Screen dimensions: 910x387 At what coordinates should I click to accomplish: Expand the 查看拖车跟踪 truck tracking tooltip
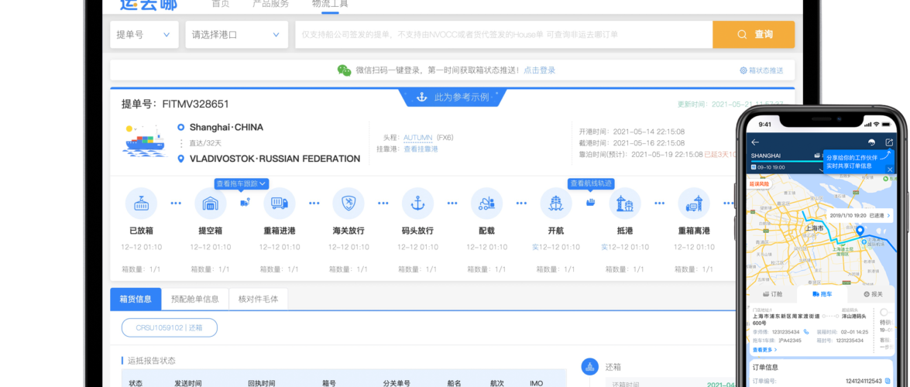pyautogui.click(x=242, y=184)
